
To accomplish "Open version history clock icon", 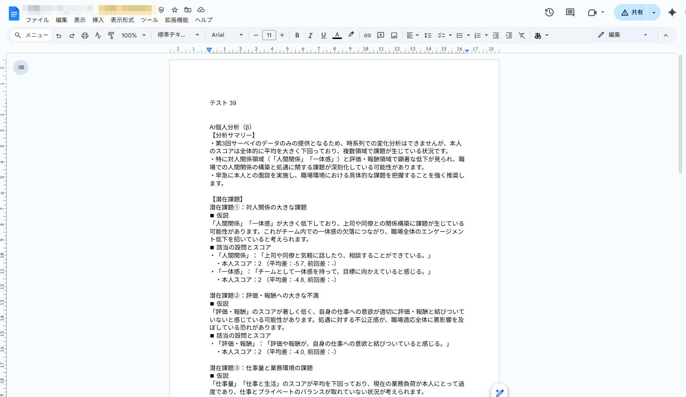I will (x=549, y=12).
